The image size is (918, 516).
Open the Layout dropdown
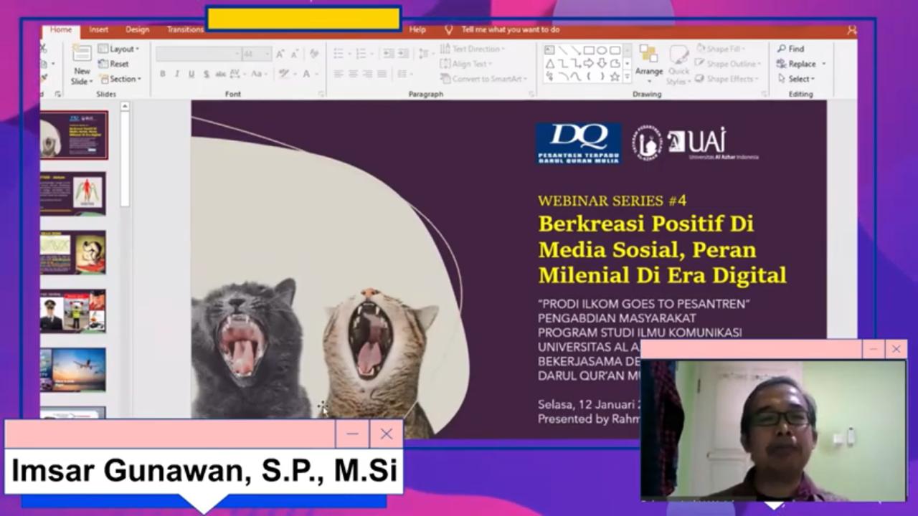click(119, 49)
